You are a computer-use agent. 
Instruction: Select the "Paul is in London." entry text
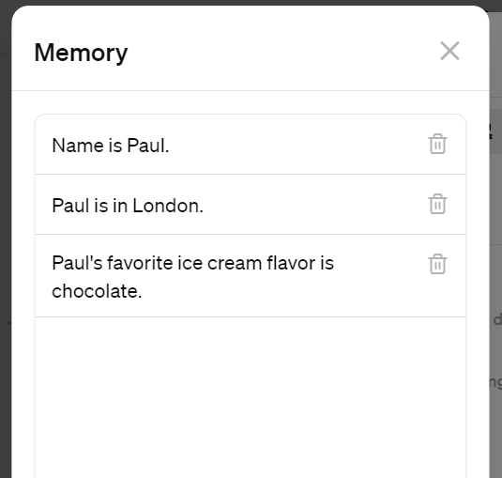128,206
